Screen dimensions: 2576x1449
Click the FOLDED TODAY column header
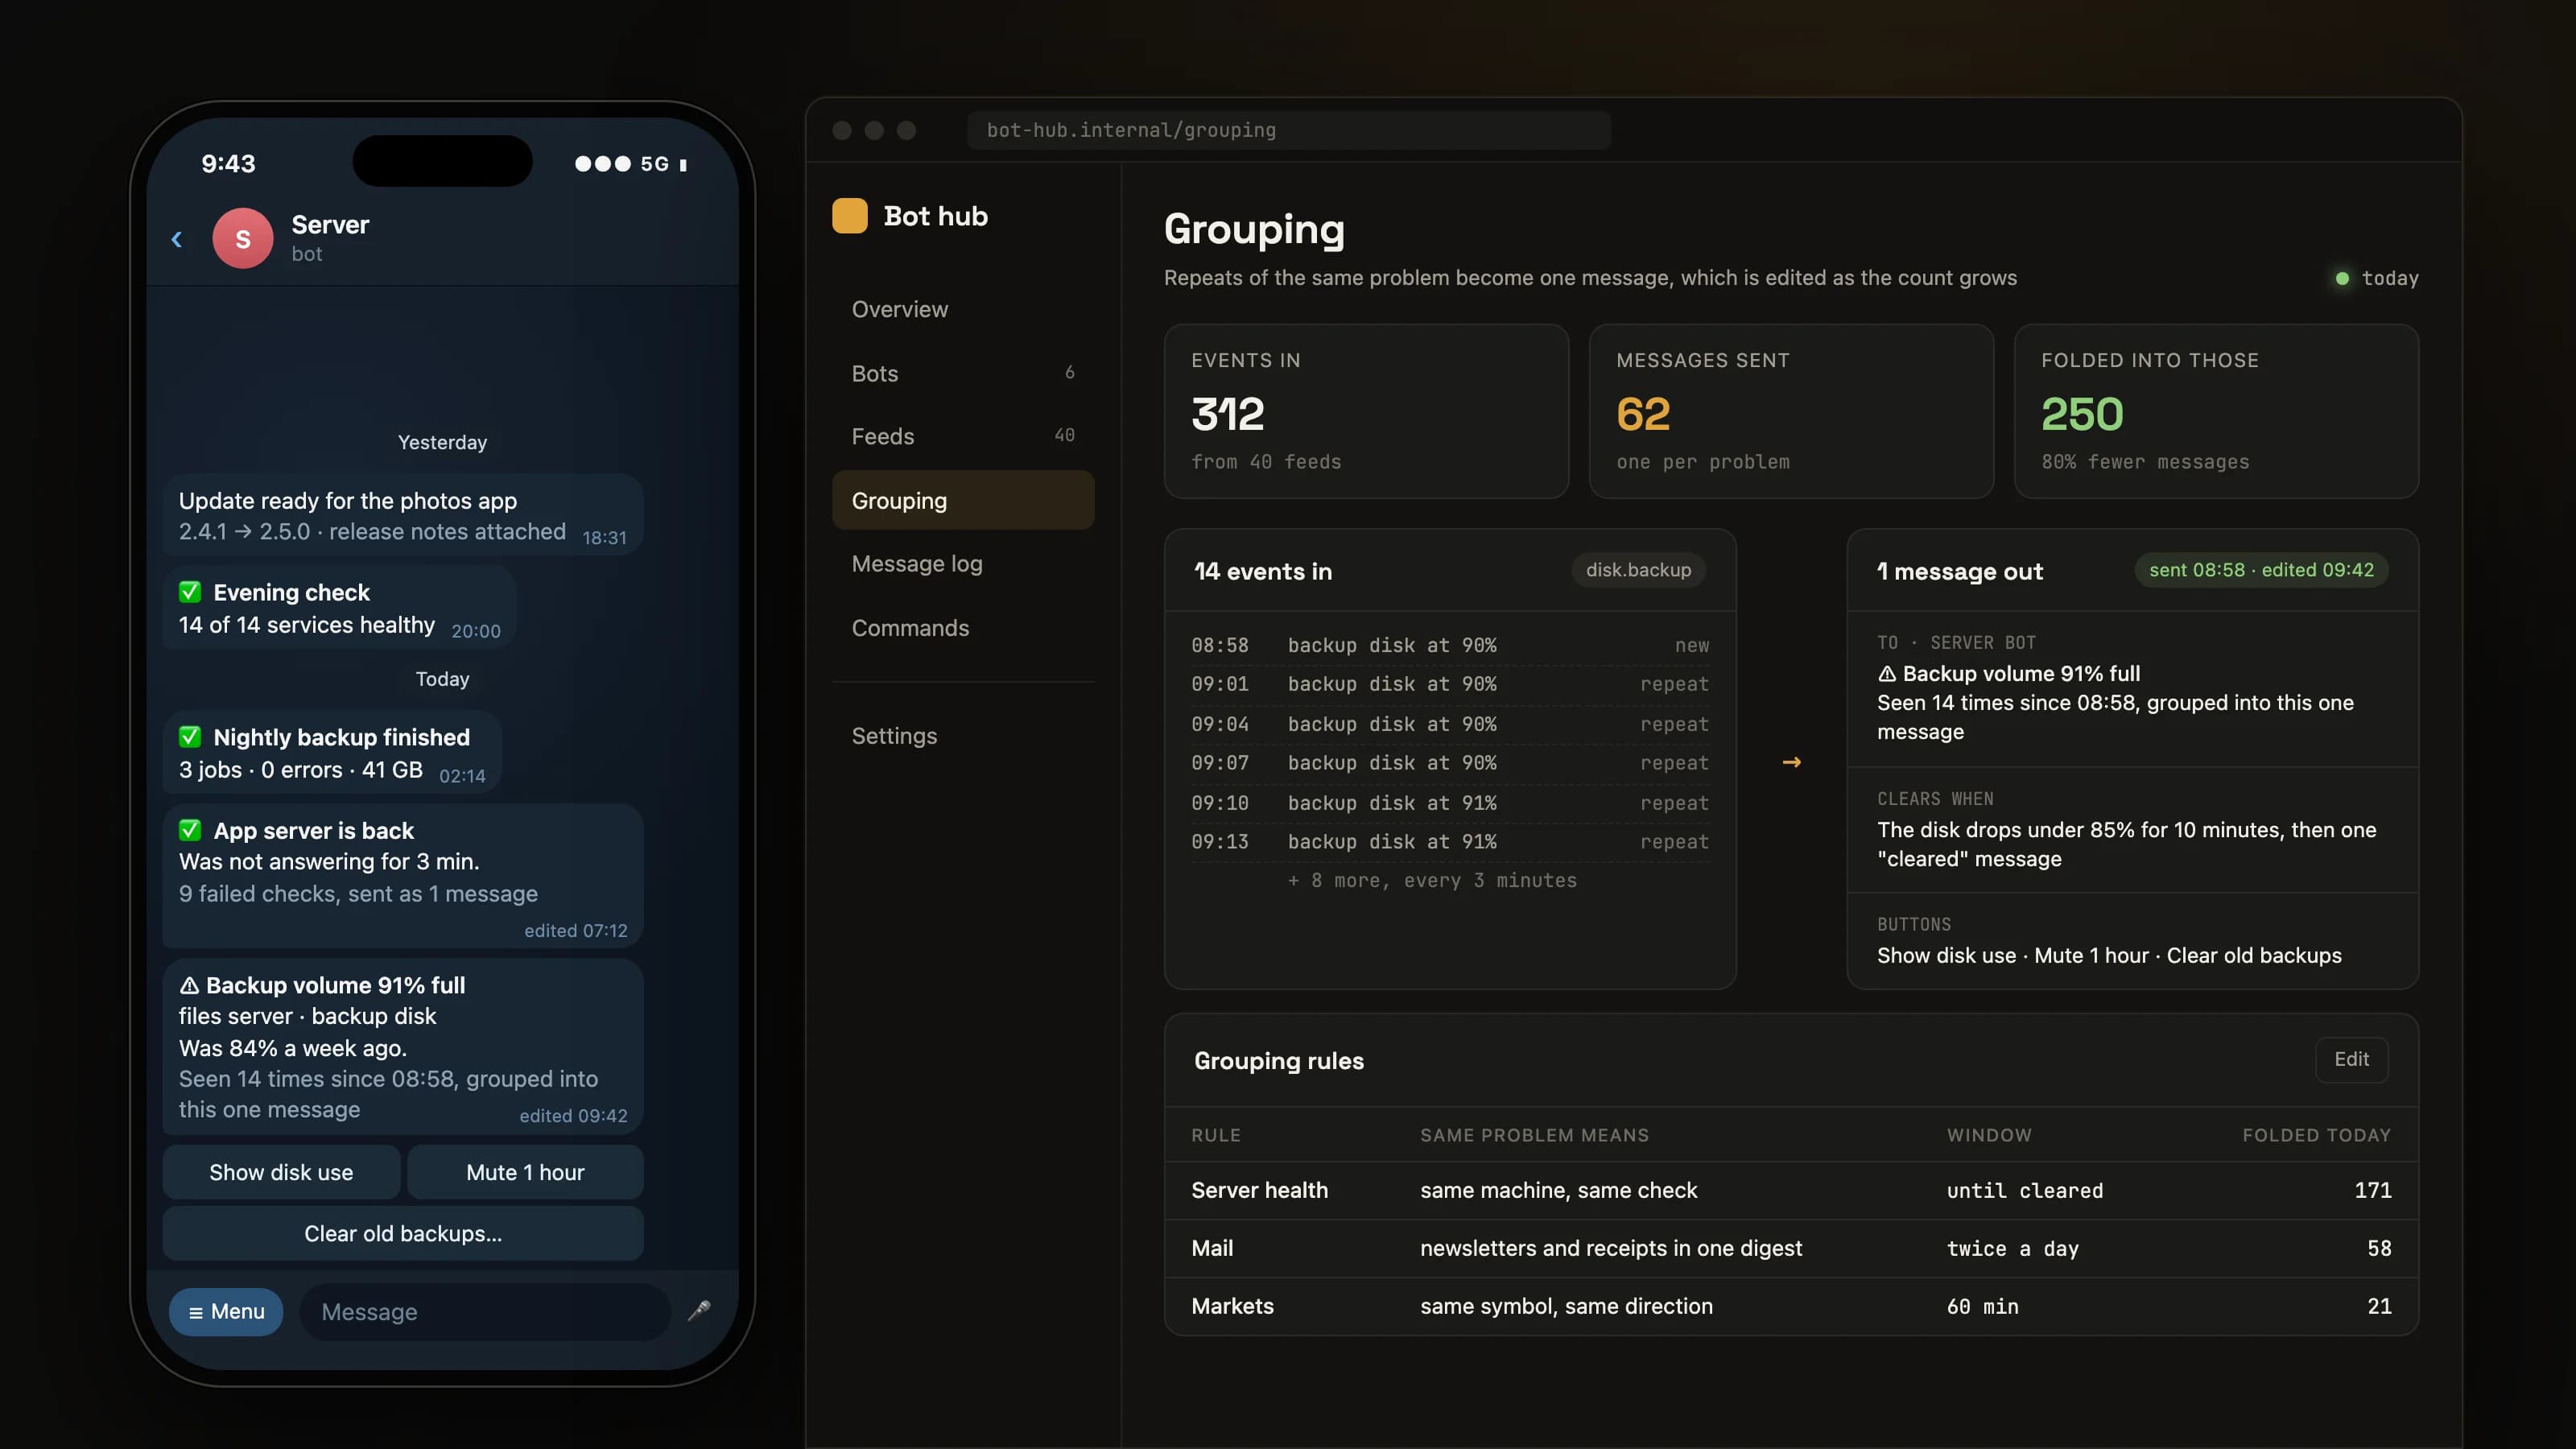[2316, 1135]
